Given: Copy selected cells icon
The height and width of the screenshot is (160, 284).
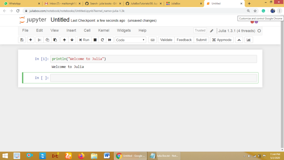Looking at the screenshot, I should click(x=47, y=40).
